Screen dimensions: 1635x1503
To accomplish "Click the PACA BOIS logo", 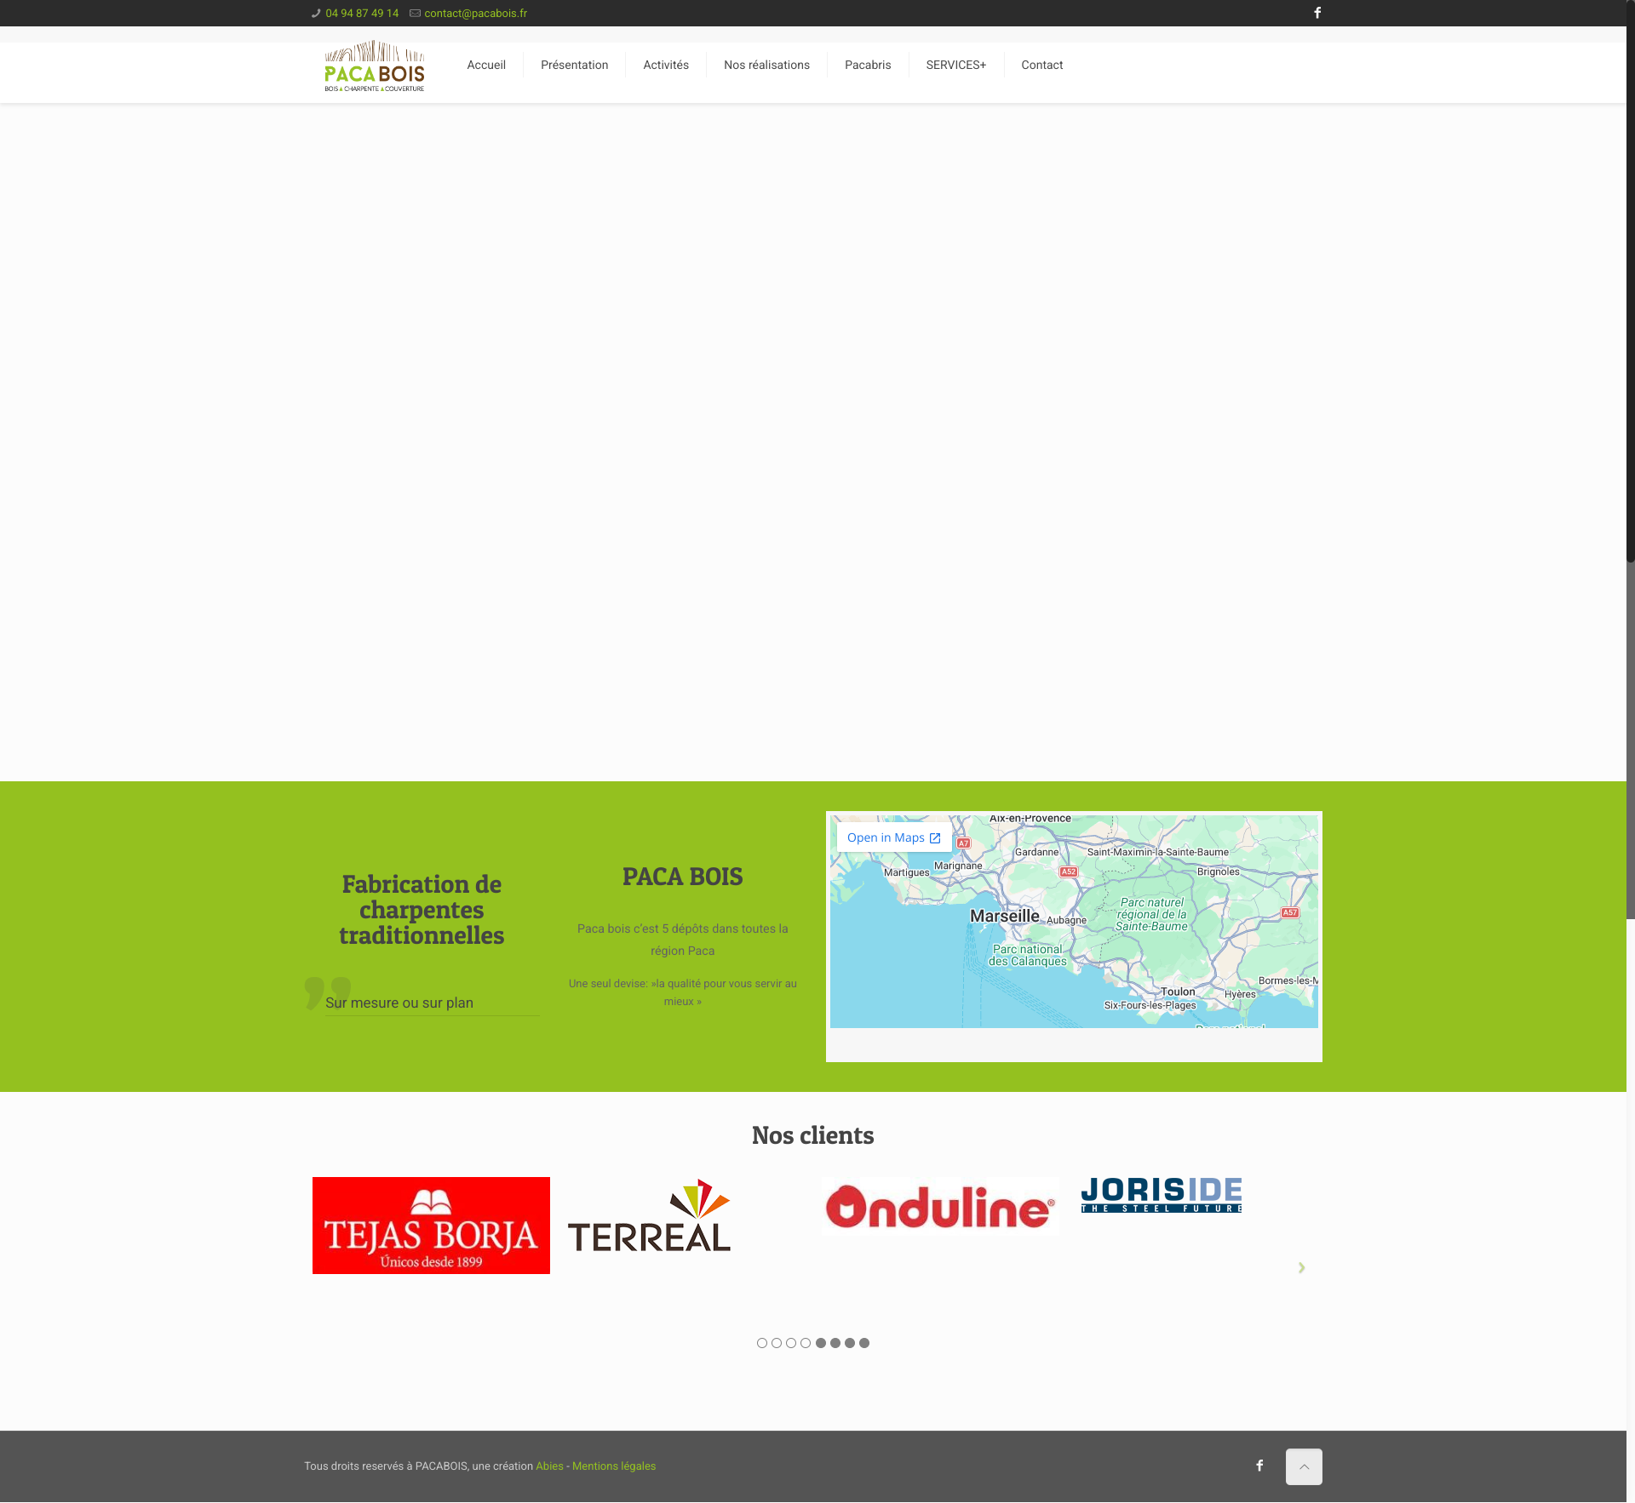I will [x=375, y=66].
